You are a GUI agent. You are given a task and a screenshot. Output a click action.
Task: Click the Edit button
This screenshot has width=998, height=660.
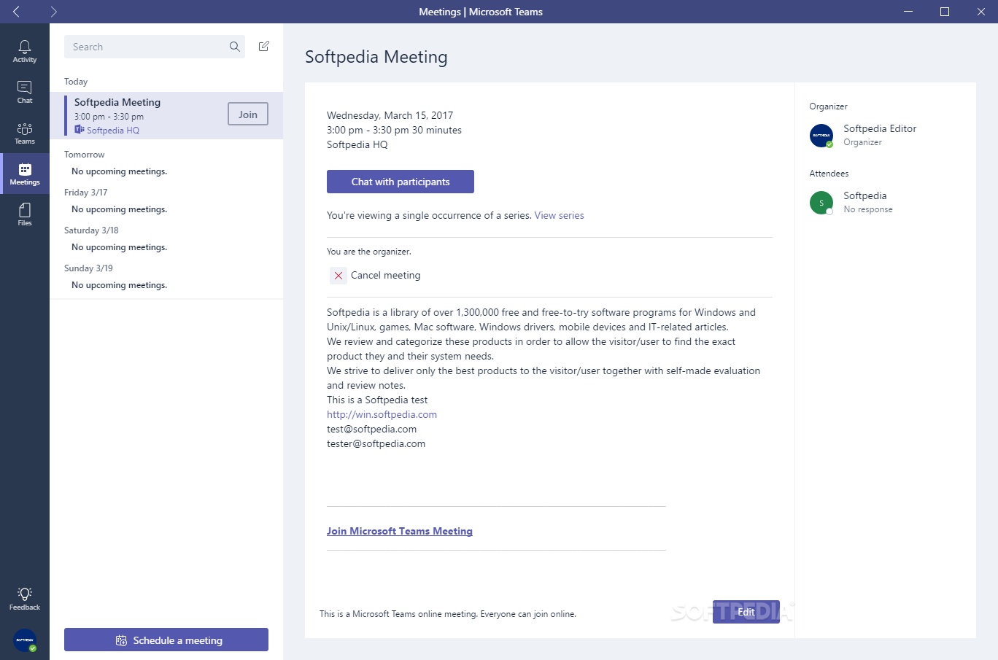pos(746,612)
